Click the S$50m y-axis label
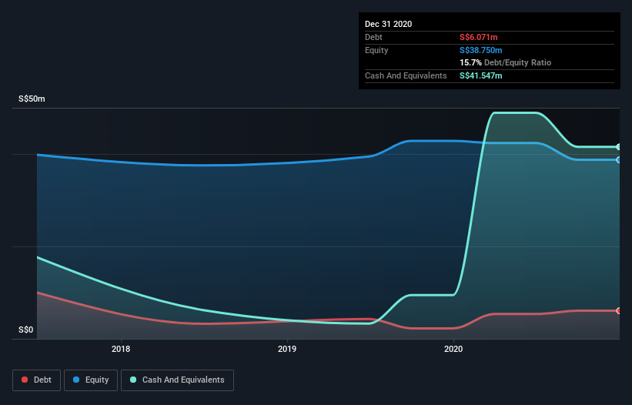632x405 pixels. (x=32, y=99)
